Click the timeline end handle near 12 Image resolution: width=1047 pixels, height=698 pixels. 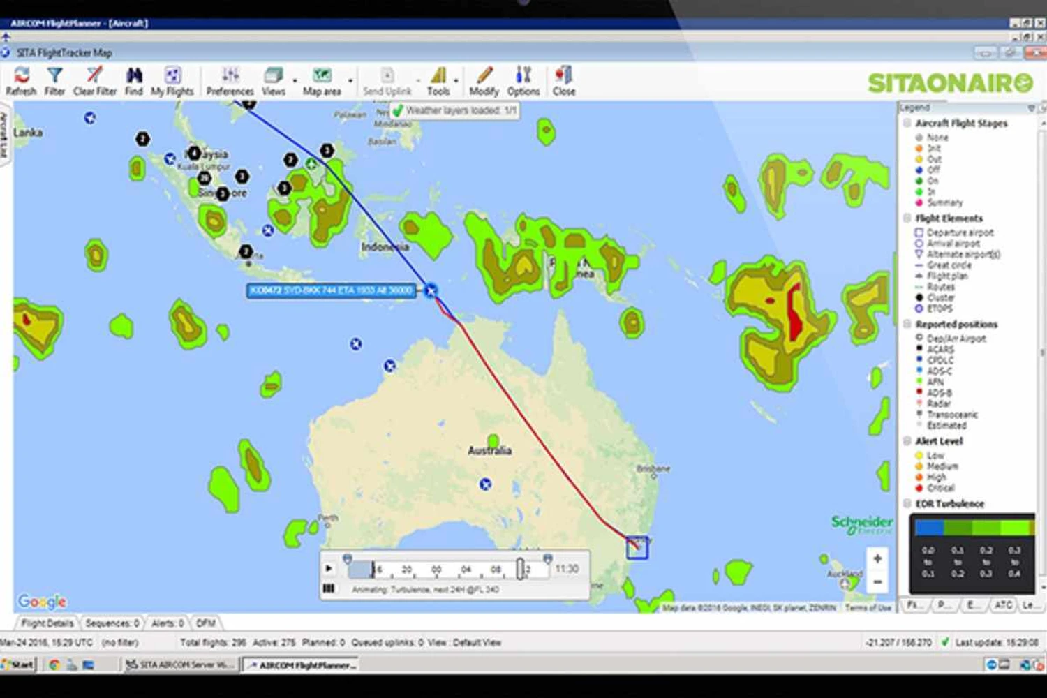point(548,559)
